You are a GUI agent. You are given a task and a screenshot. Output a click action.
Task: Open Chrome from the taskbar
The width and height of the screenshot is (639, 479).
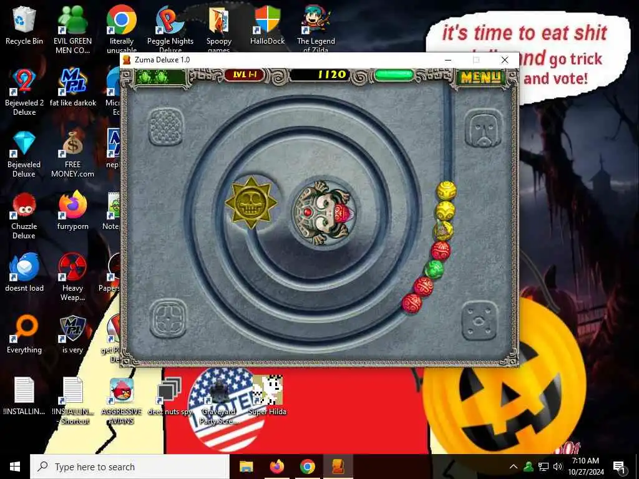click(x=307, y=467)
